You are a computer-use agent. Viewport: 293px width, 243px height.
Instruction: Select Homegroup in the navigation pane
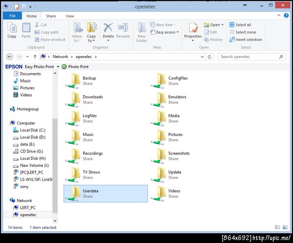click(x=27, y=109)
